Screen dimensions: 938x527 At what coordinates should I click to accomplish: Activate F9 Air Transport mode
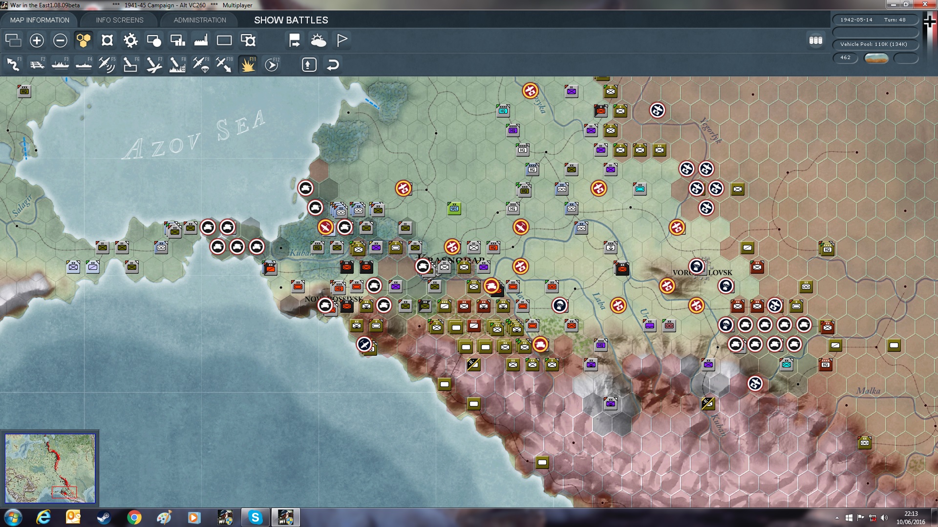[200, 64]
